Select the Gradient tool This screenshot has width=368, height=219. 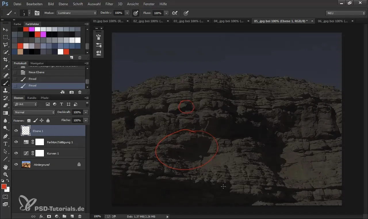pos(5,113)
